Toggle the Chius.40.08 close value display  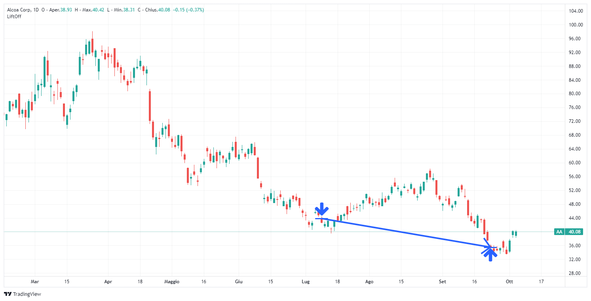click(x=164, y=9)
